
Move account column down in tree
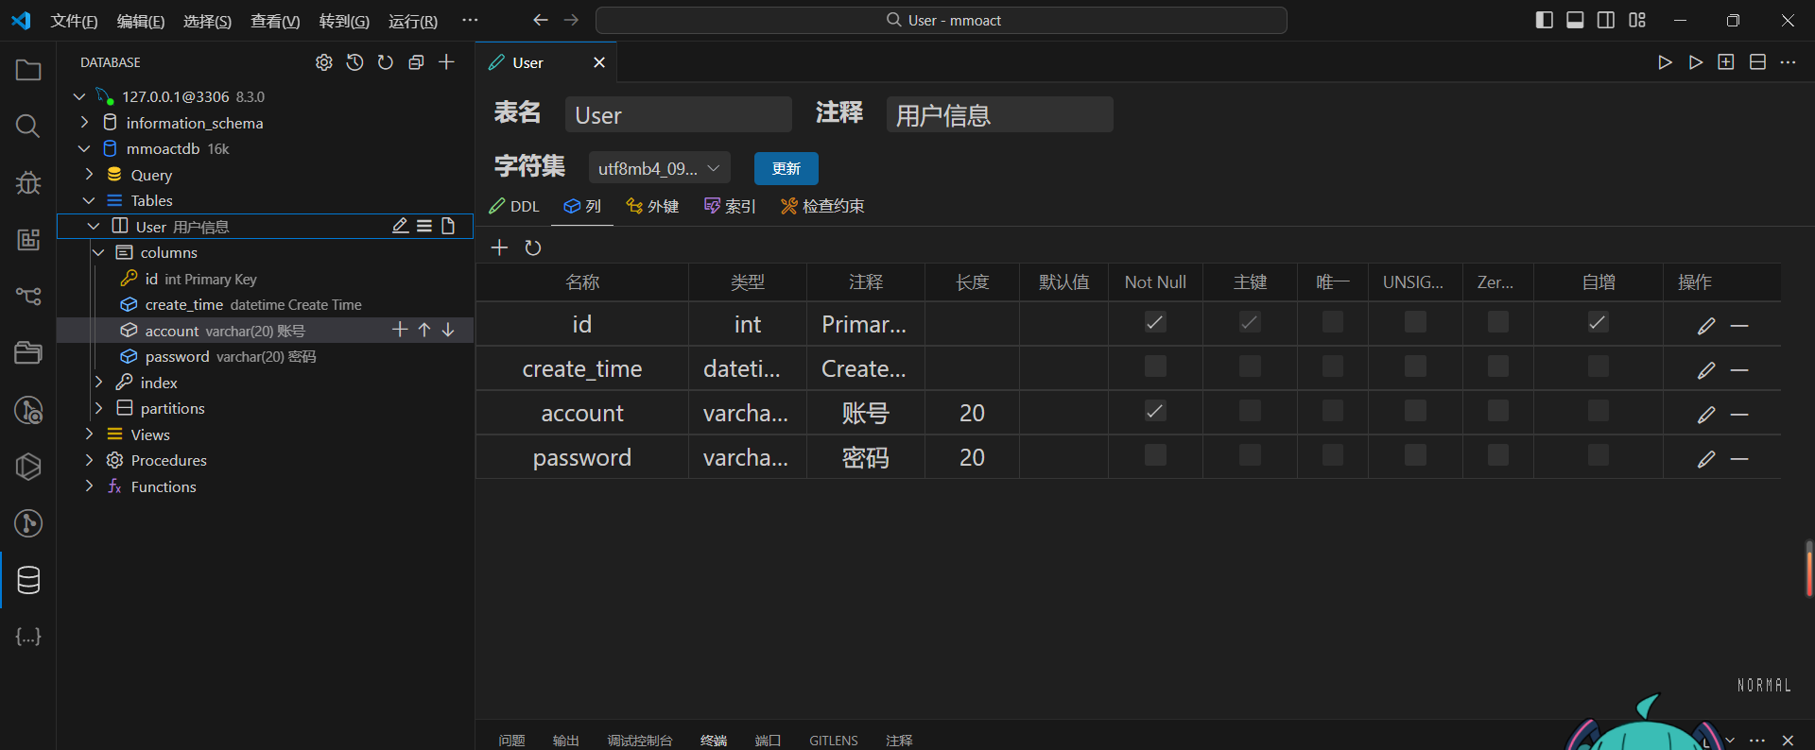(448, 330)
